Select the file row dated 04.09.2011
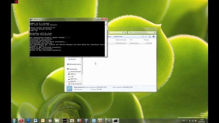The width and height of the screenshot is (219, 123). point(130,43)
